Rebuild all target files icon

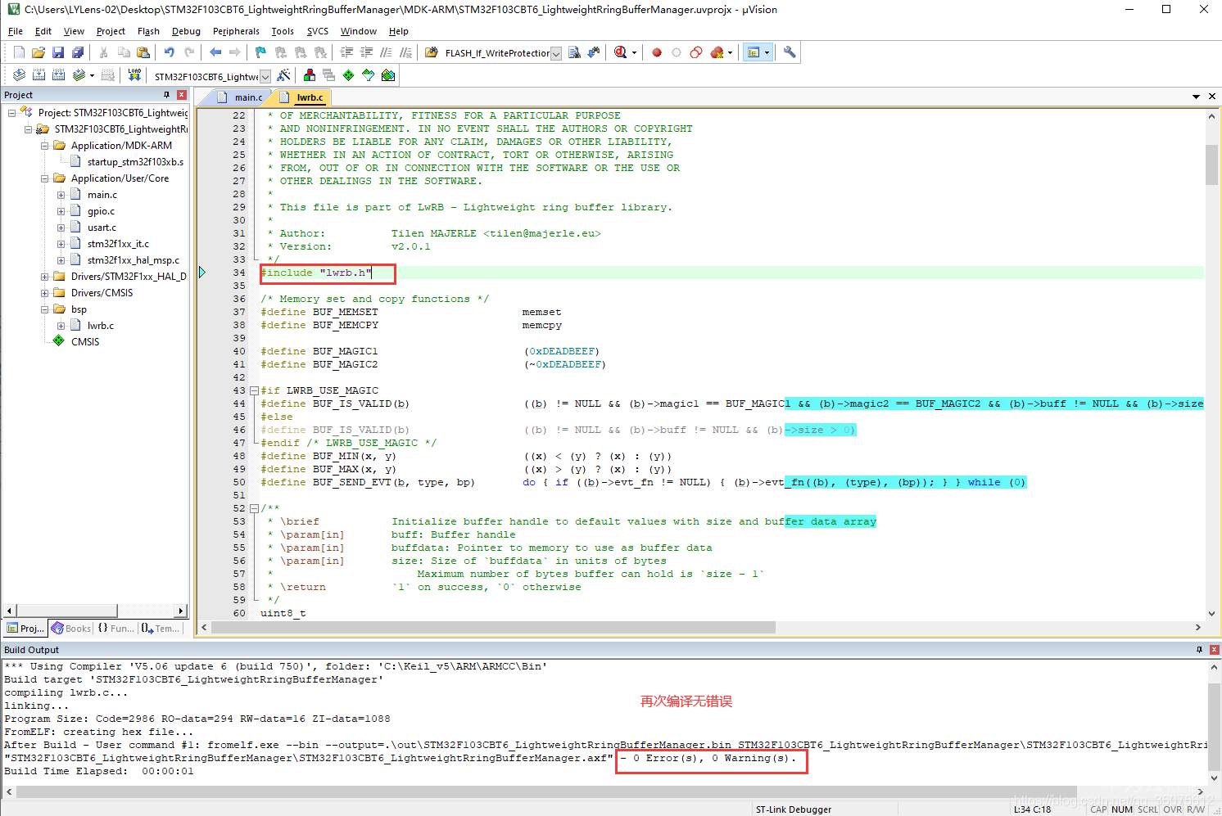[58, 75]
